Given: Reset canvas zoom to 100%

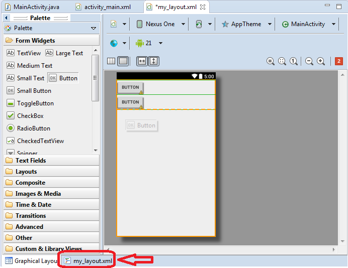Looking at the screenshot, I should pyautogui.click(x=293, y=61).
